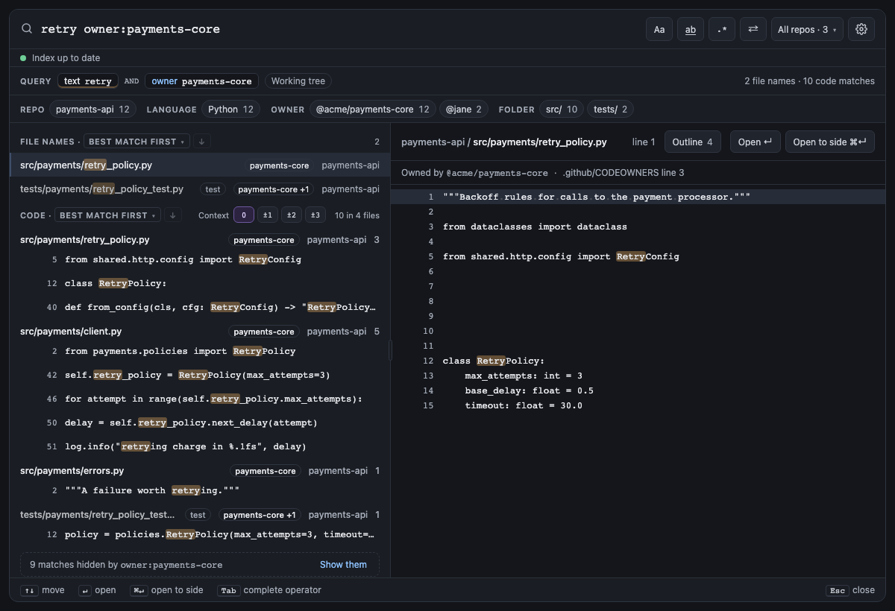This screenshot has width=895, height=611.
Task: Open match 'from shared.http.config import RetryConfig' line 5
Action: (200, 260)
